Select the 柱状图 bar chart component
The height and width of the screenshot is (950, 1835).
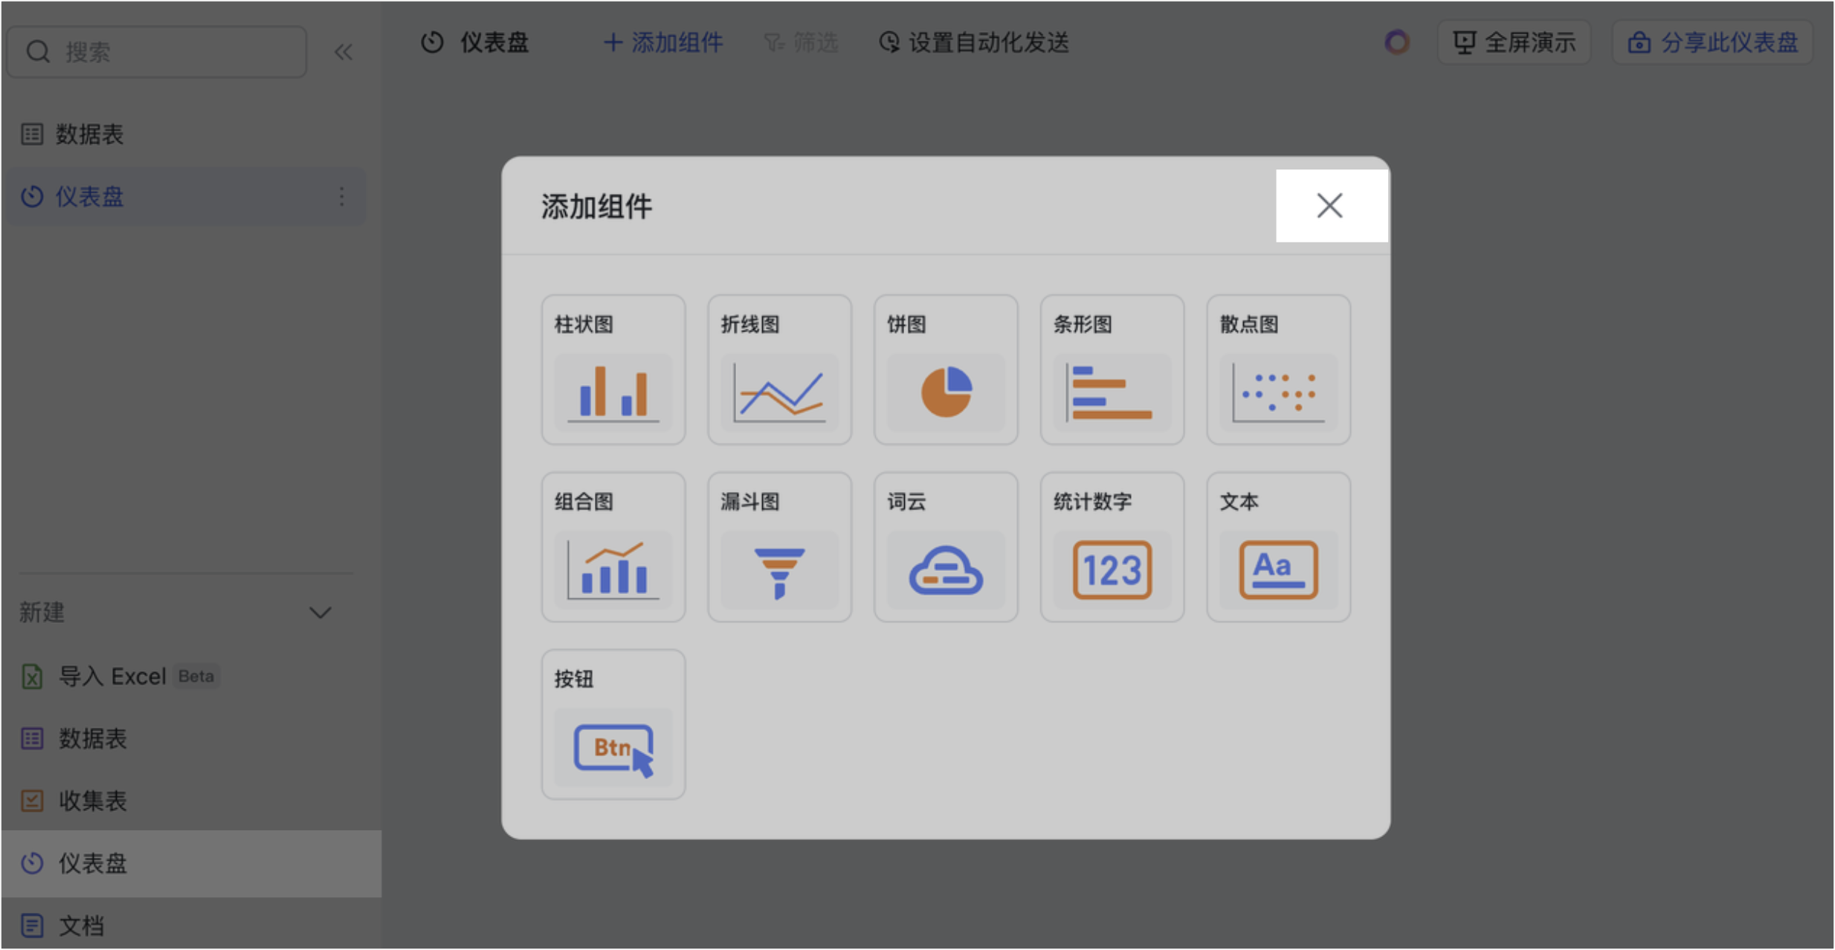[x=613, y=369]
